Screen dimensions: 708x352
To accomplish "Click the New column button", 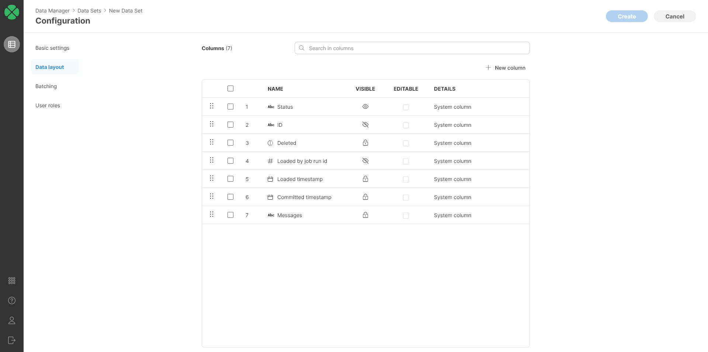I will click(506, 67).
